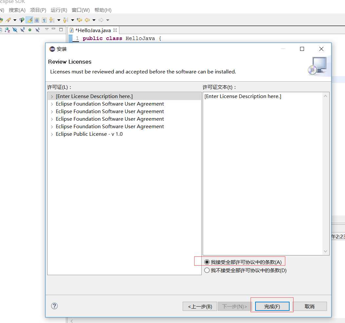Image resolution: width=345 pixels, height=323 pixels.
Task: Hide fields in outline view
Action: coord(15,30)
